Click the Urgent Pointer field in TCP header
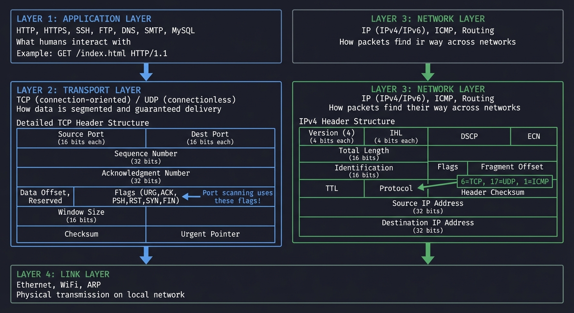Viewport: 574px width, 313px height. [210, 234]
